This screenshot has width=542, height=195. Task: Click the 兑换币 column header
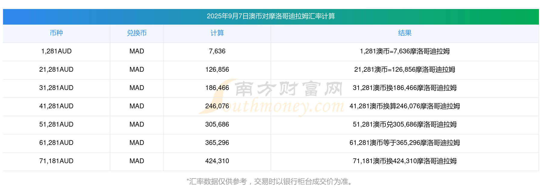(x=137, y=33)
